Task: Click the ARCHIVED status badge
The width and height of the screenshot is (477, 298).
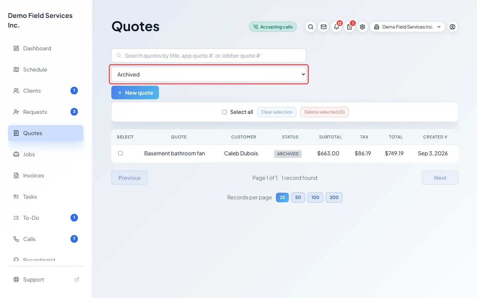Action: point(288,154)
